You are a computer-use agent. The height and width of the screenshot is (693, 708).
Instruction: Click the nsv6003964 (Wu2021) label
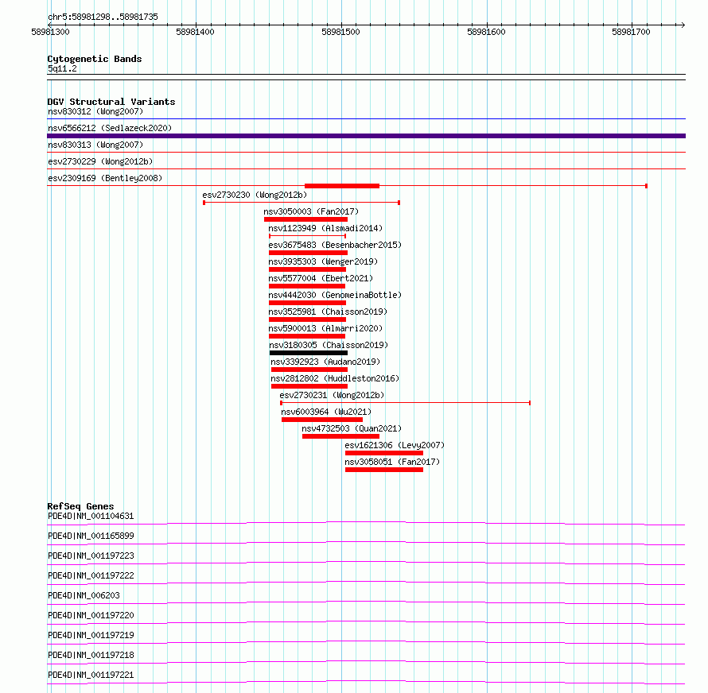(x=326, y=412)
